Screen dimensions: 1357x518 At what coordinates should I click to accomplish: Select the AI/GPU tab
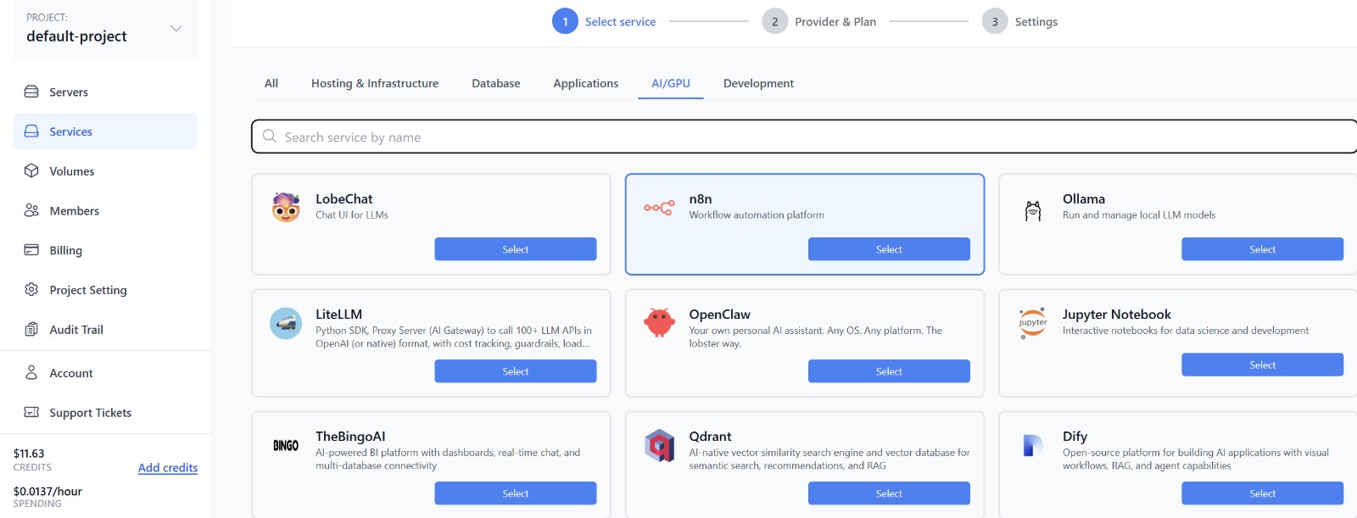(x=671, y=83)
